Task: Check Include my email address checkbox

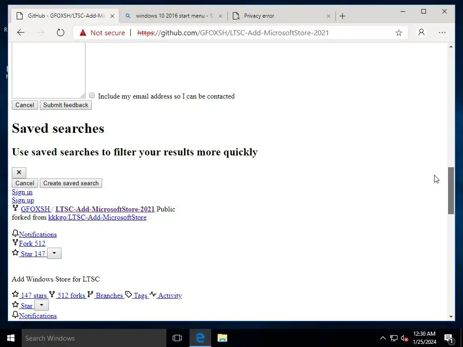Action: point(92,95)
